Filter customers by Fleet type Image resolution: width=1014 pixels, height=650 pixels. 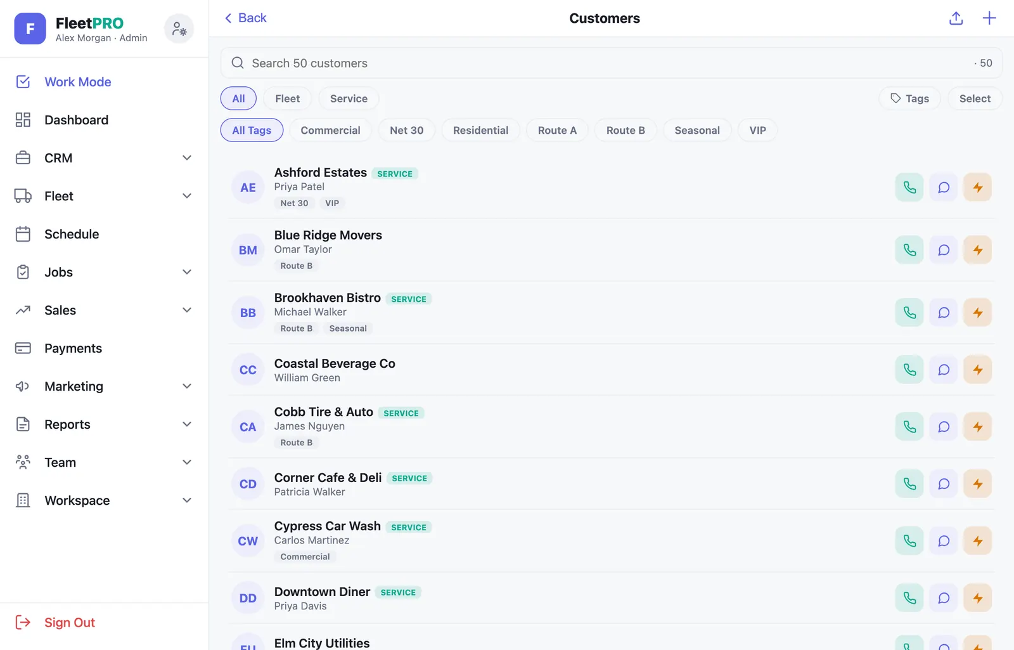tap(287, 98)
